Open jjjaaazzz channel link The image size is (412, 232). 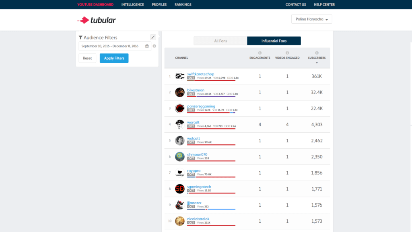pos(194,203)
